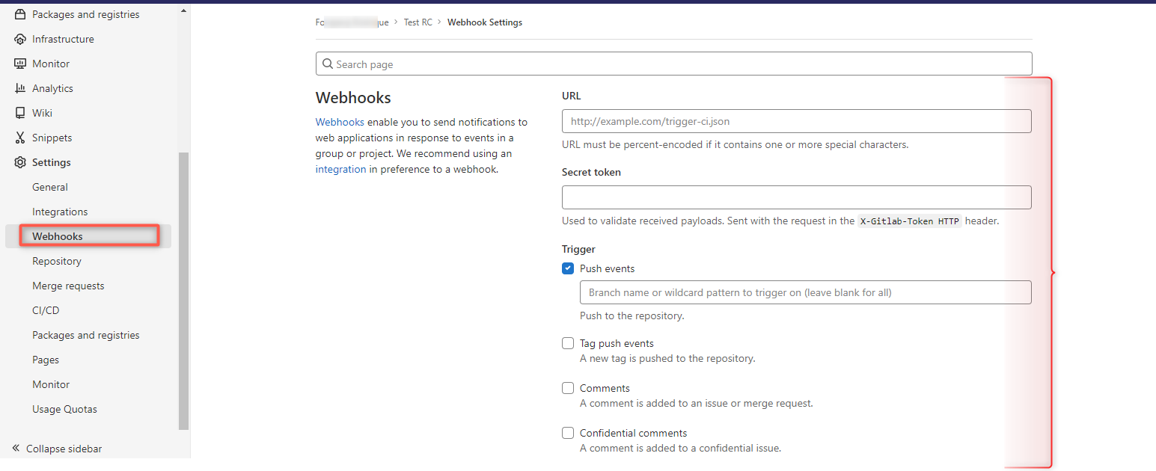The height and width of the screenshot is (471, 1156).
Task: Tick the Confidential comments checkbox
Action: (568, 433)
